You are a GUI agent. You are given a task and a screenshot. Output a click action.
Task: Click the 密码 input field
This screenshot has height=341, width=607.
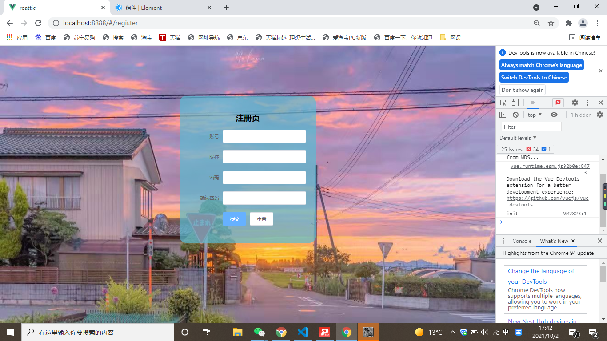tap(264, 178)
